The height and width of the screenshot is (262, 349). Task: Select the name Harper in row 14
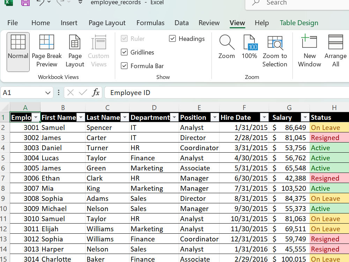63,249
